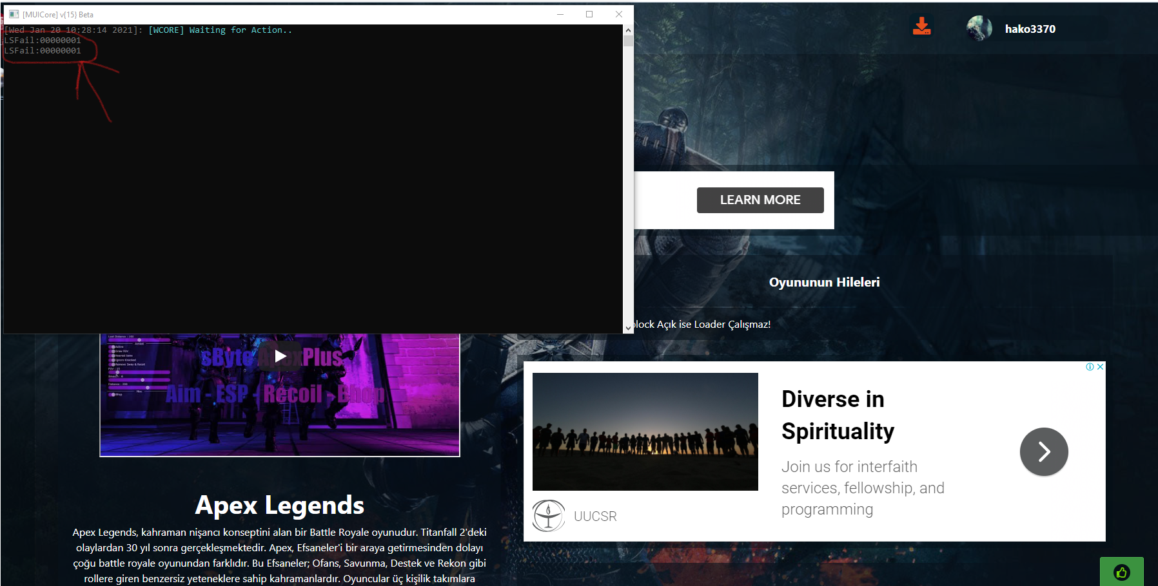Click the Apex Legends heading
Screen dimensions: 1158x586
[280, 506]
